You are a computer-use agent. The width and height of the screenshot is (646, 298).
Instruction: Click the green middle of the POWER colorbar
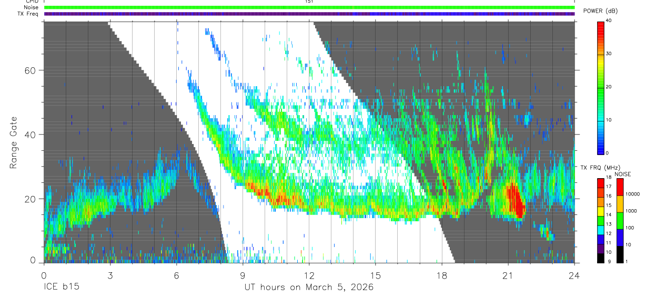click(601, 87)
